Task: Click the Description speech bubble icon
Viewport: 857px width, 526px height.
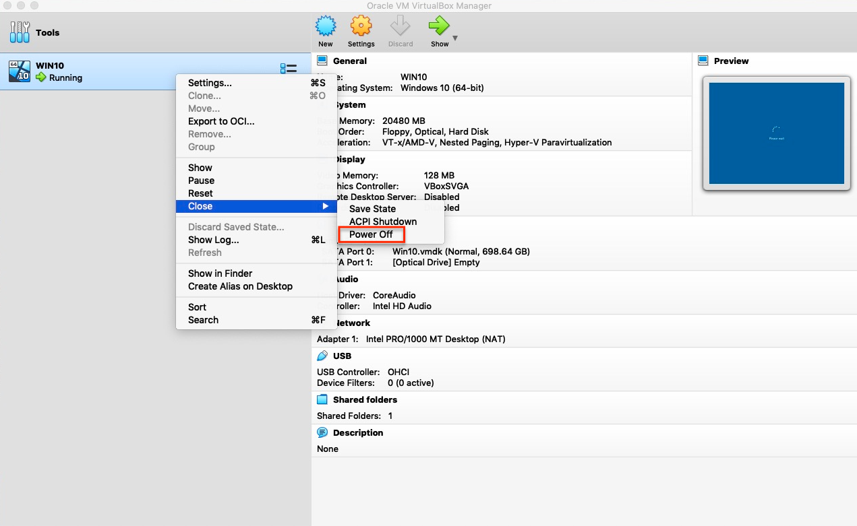Action: (322, 432)
